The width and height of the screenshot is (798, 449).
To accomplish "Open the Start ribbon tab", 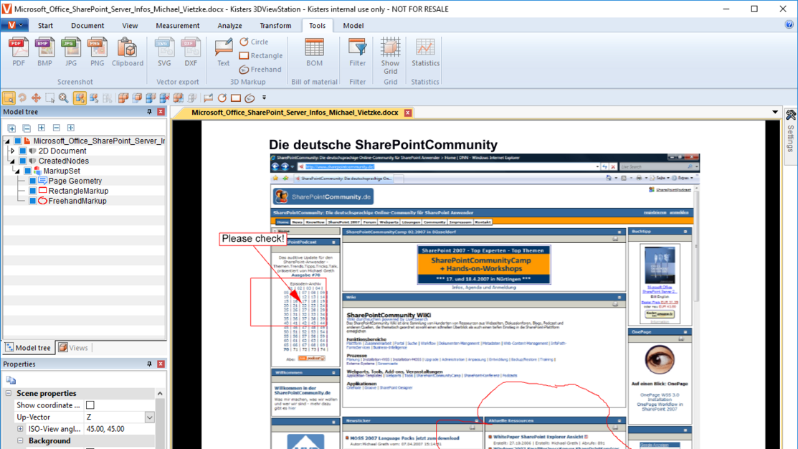I will [x=45, y=25].
